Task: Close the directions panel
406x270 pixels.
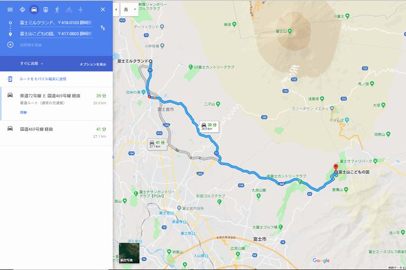Action: [x=103, y=10]
